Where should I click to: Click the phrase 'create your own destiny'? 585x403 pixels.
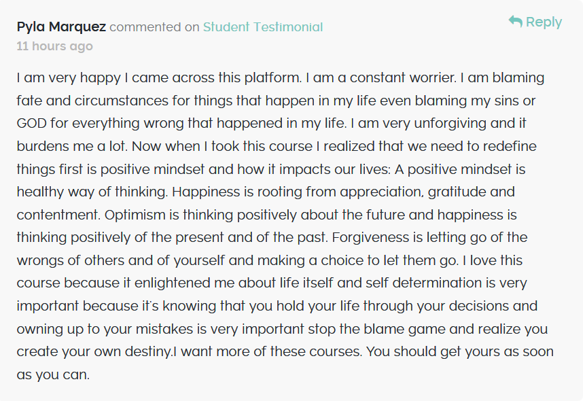coord(93,352)
